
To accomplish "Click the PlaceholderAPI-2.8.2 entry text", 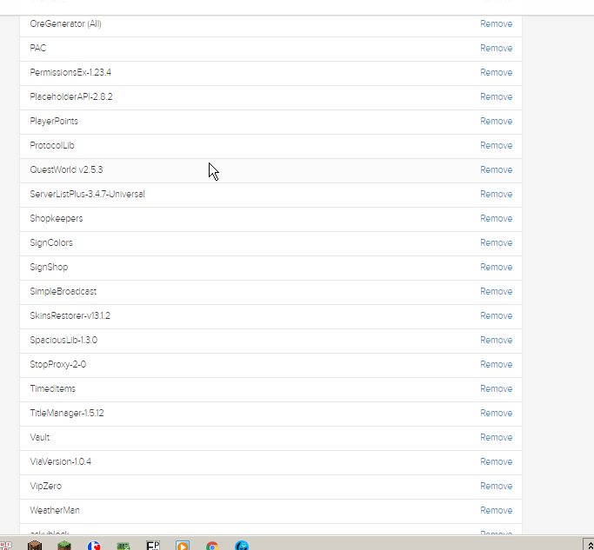I will coord(71,97).
